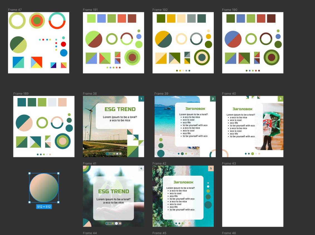
Task: Select the orange-green bullseye circle in Frame 47
Action: (x=37, y=21)
